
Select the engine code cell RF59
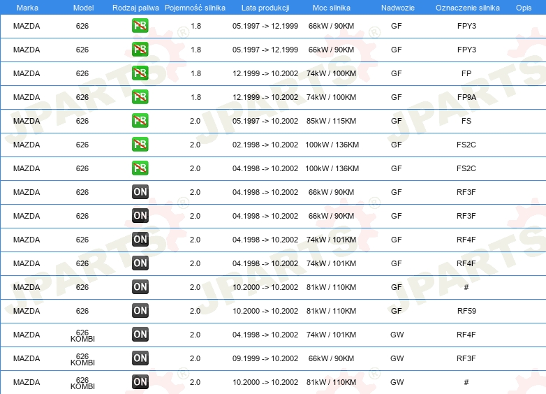click(466, 311)
